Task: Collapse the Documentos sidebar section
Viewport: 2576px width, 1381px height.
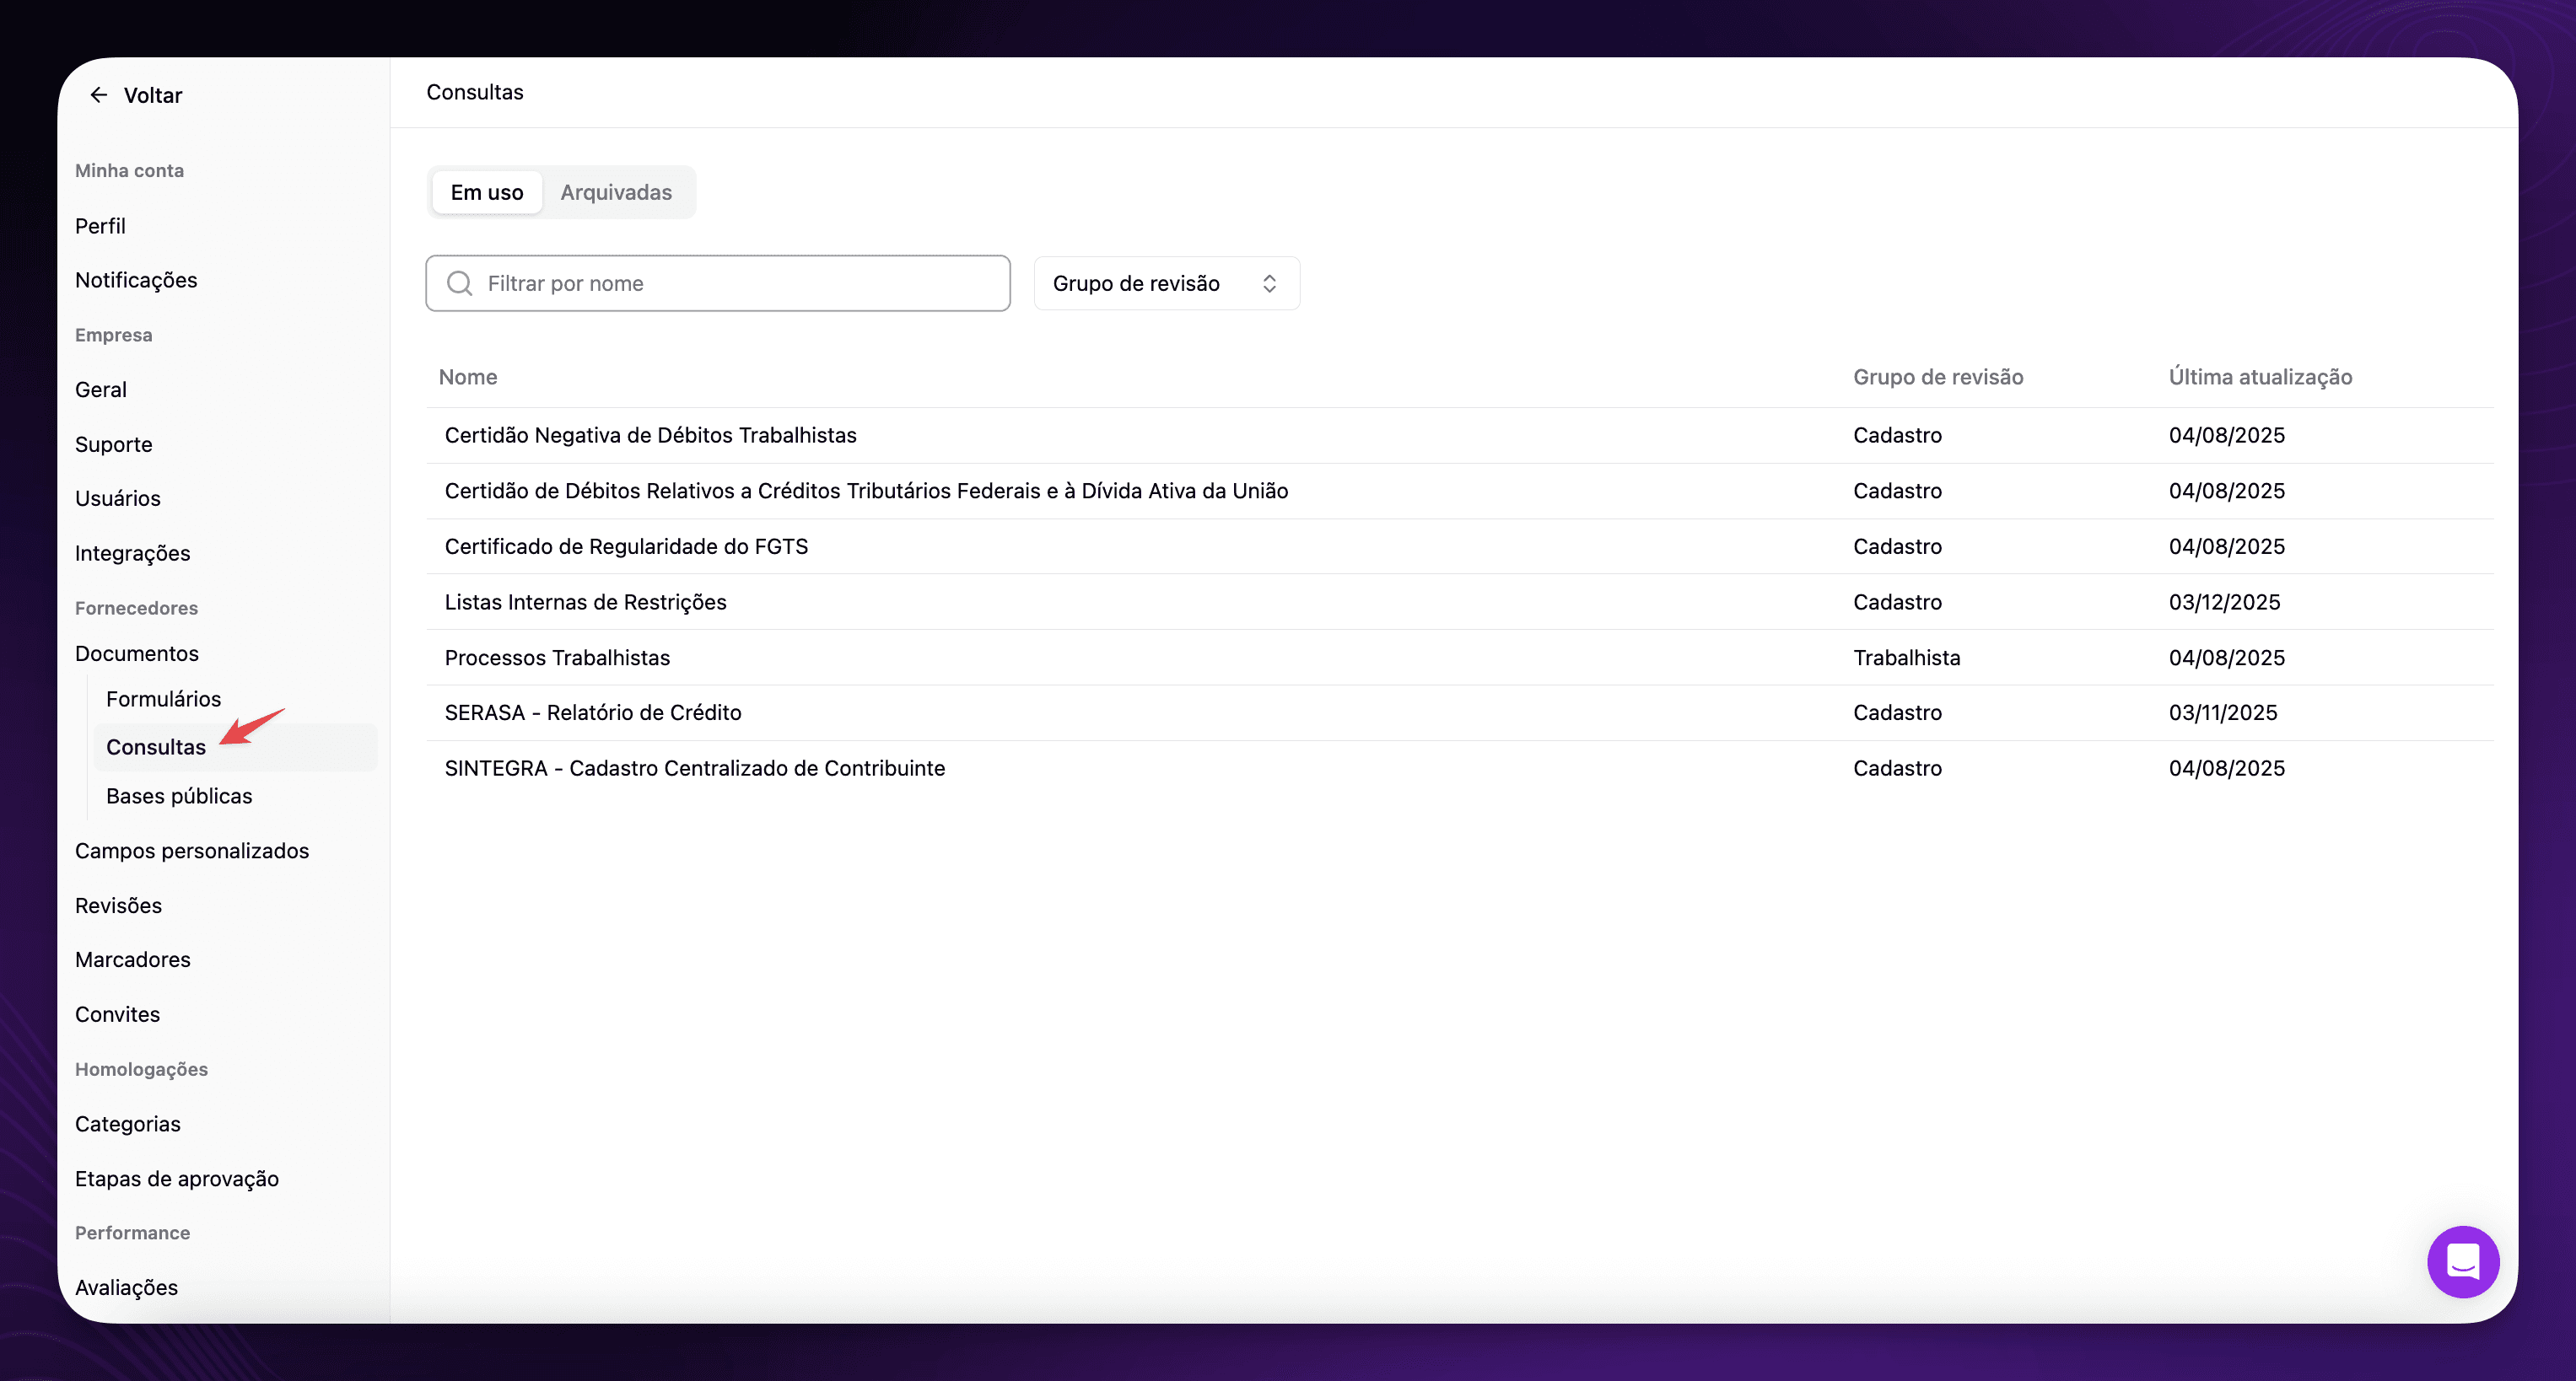Action: 137,653
